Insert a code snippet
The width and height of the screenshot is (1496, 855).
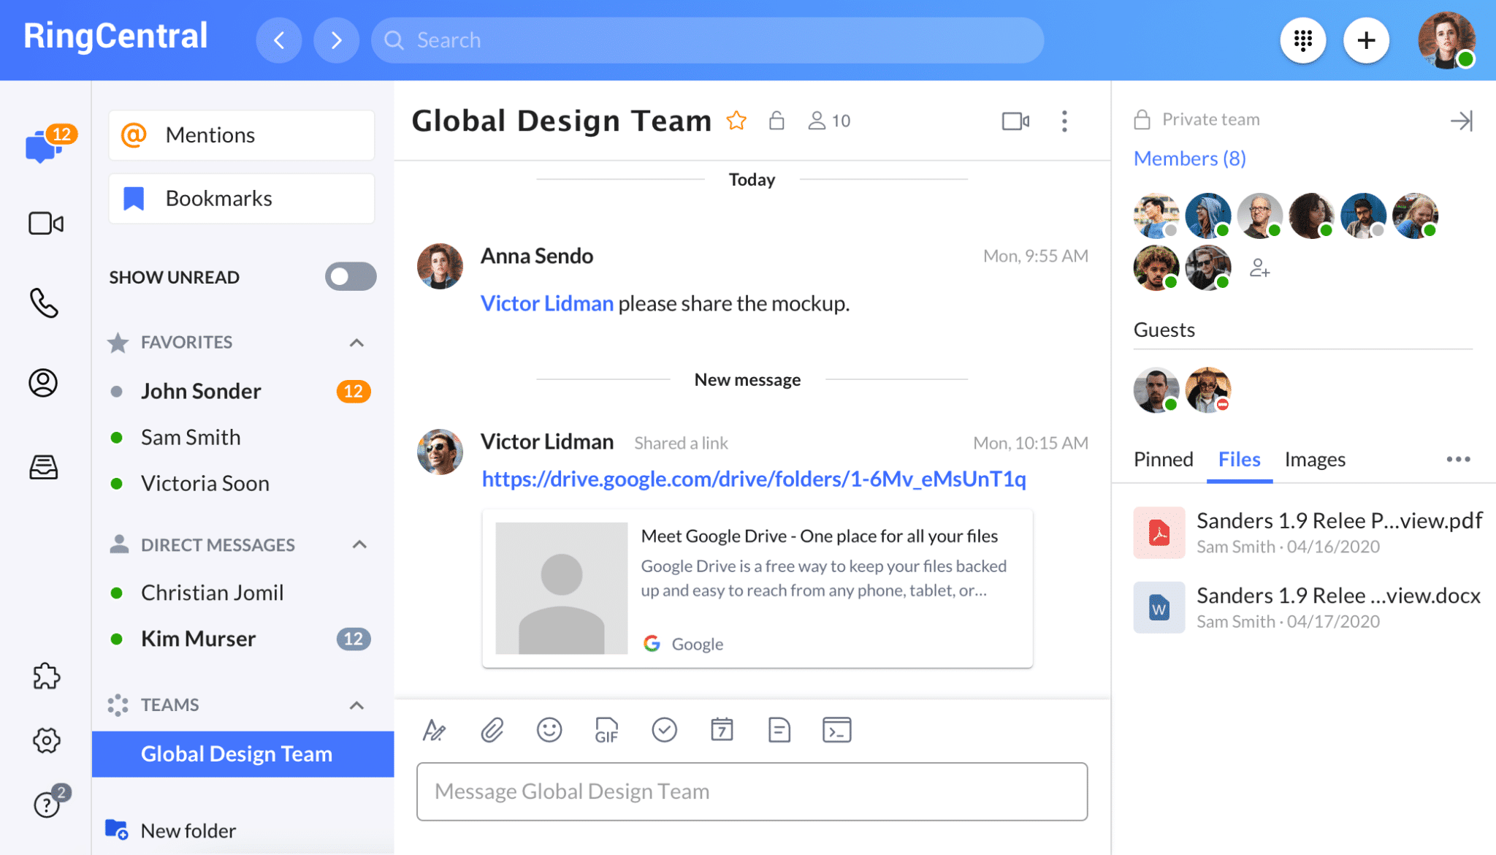pyautogui.click(x=837, y=729)
